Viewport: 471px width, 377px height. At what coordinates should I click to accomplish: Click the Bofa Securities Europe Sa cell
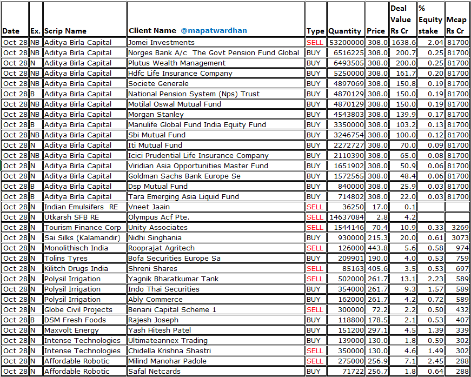216,259
